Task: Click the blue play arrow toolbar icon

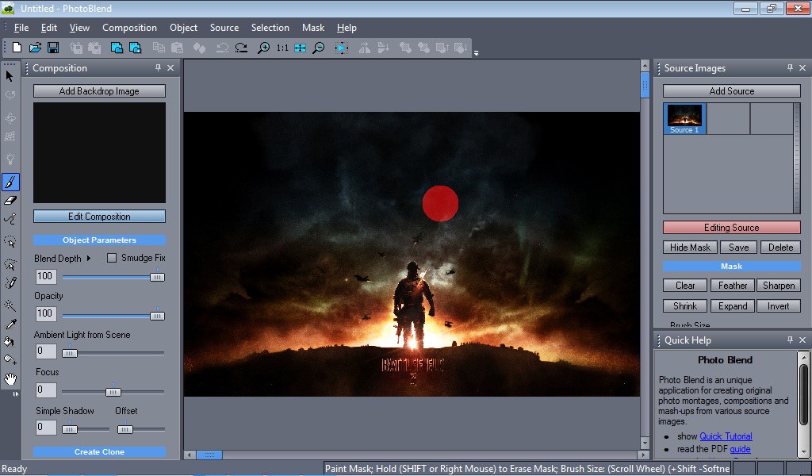Action: point(341,48)
